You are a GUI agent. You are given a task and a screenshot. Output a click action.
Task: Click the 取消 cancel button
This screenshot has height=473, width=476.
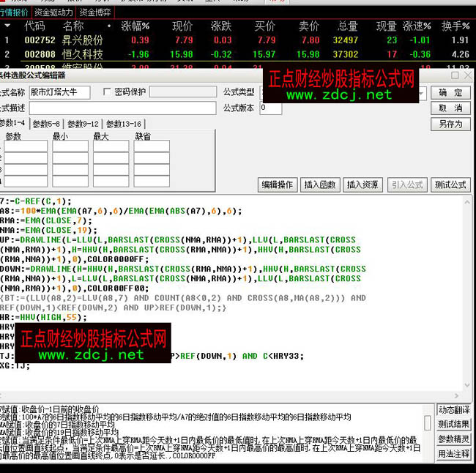point(450,108)
